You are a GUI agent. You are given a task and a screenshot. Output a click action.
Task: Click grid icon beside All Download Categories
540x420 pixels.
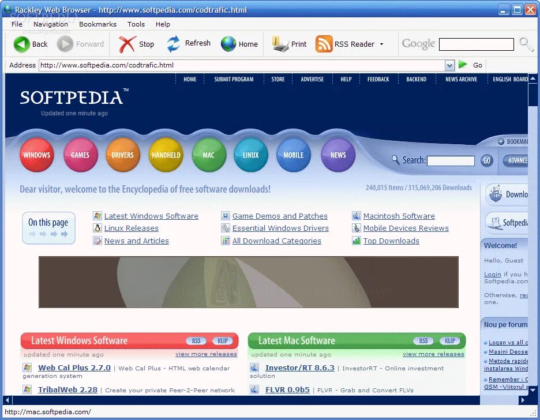(x=226, y=241)
